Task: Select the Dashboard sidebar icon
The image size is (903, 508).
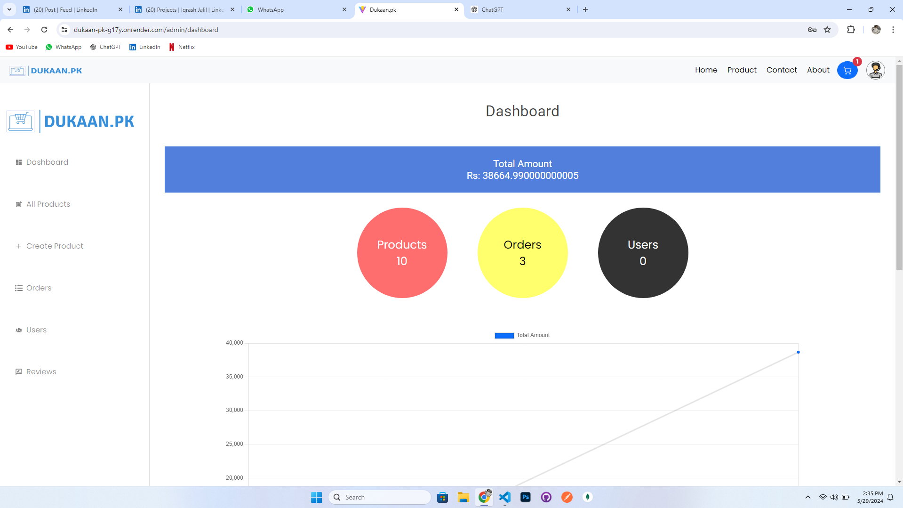Action: click(x=19, y=162)
